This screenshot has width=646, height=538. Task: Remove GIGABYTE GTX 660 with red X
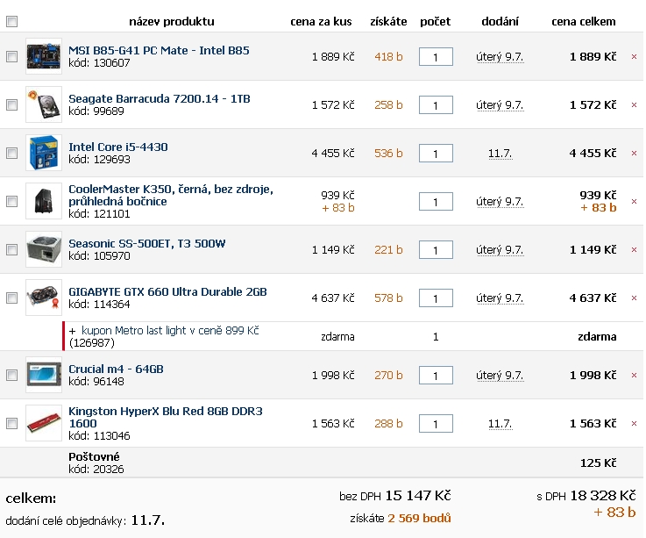tap(634, 298)
